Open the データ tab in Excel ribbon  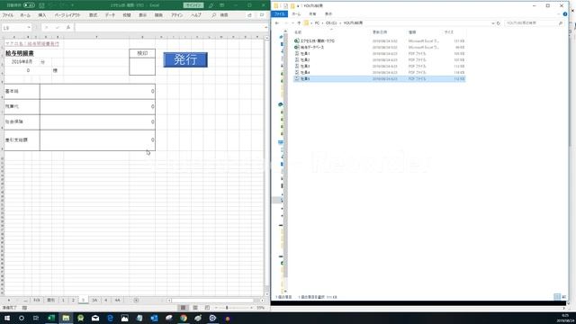tap(110, 15)
